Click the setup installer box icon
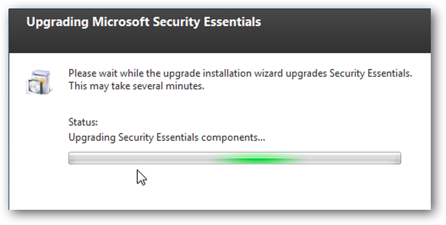446x225 pixels. [x=39, y=82]
